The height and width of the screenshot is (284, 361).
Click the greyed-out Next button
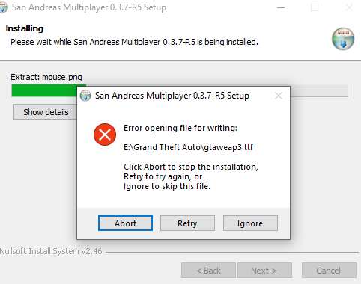264,270
